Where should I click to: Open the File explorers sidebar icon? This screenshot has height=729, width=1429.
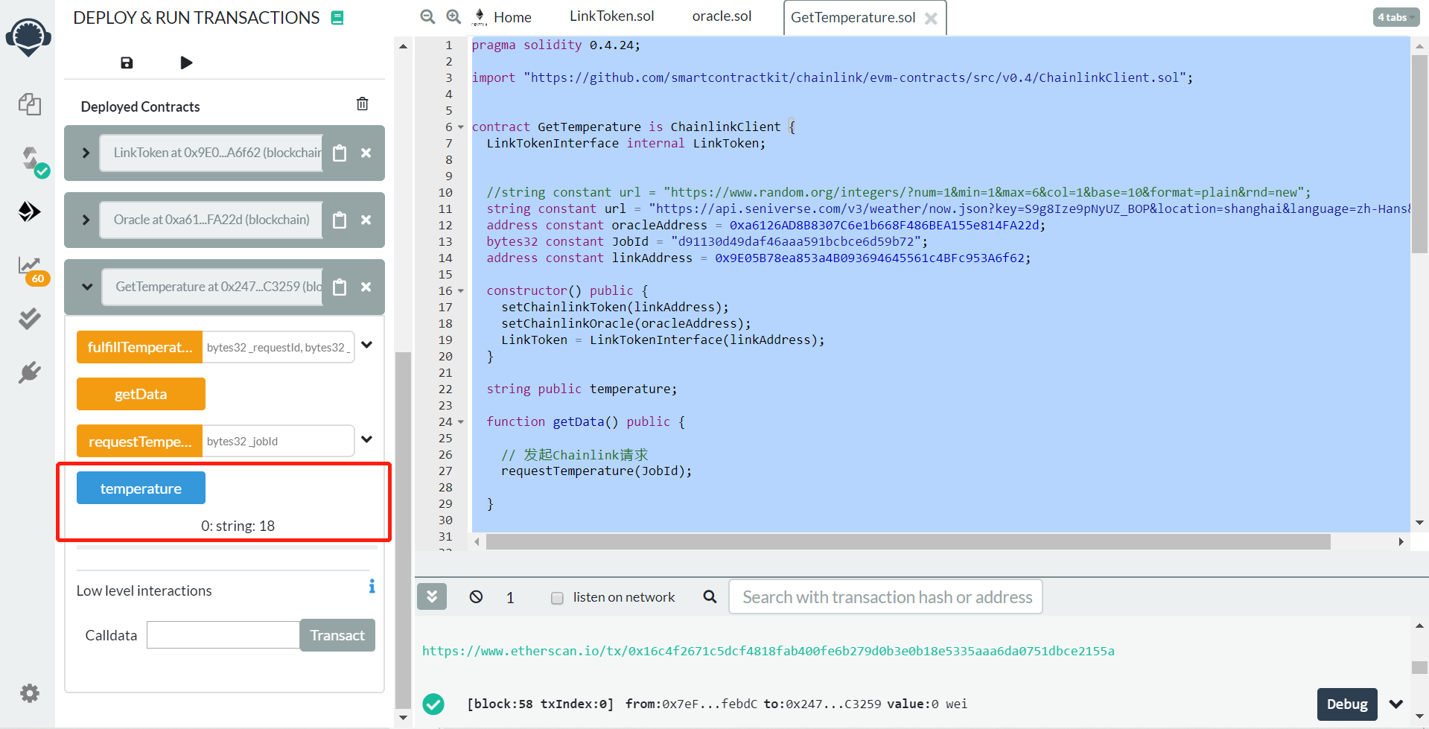tap(29, 104)
